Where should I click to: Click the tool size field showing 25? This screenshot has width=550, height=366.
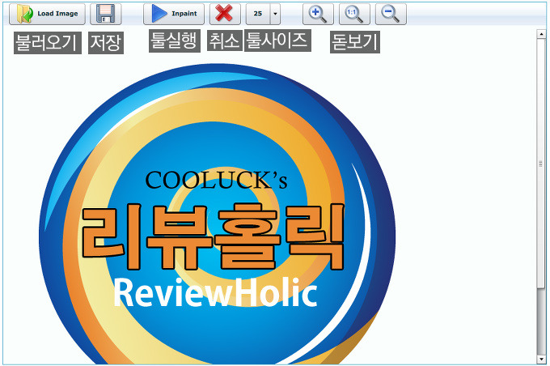(x=258, y=14)
